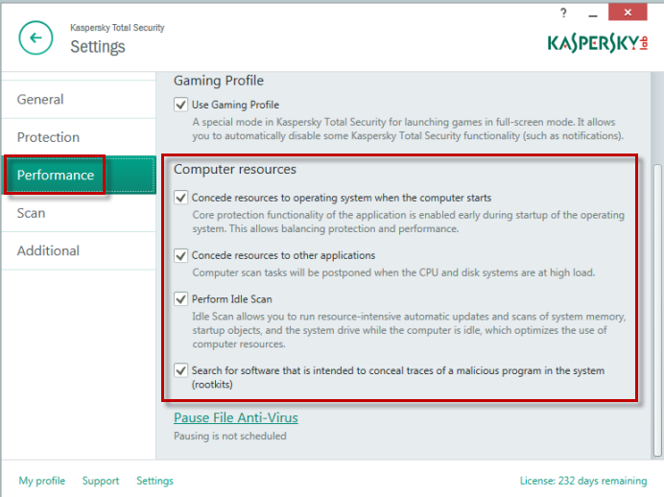Click the Settings page title
This screenshot has height=497, width=664.
tap(98, 47)
